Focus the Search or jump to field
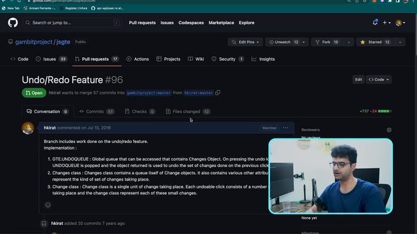Image resolution: width=417 pixels, height=234 pixels. 72,23
